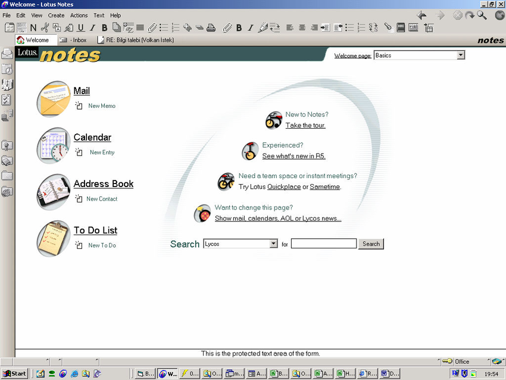Click Internet Explorer quick launch icon
The image size is (506, 380).
point(74,373)
